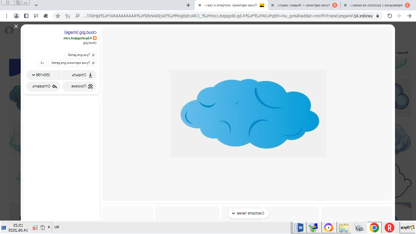Open File Explorer from the taskbar
The height and width of the screenshot is (234, 416).
click(x=344, y=228)
